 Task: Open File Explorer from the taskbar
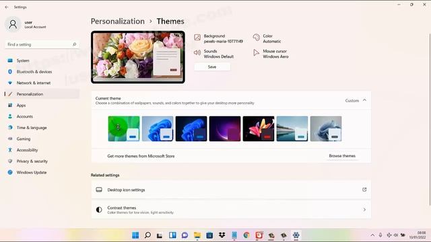click(197, 235)
